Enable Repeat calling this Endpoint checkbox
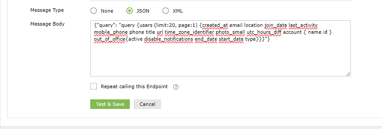Screen dimensions: 382x130 (x=94, y=86)
